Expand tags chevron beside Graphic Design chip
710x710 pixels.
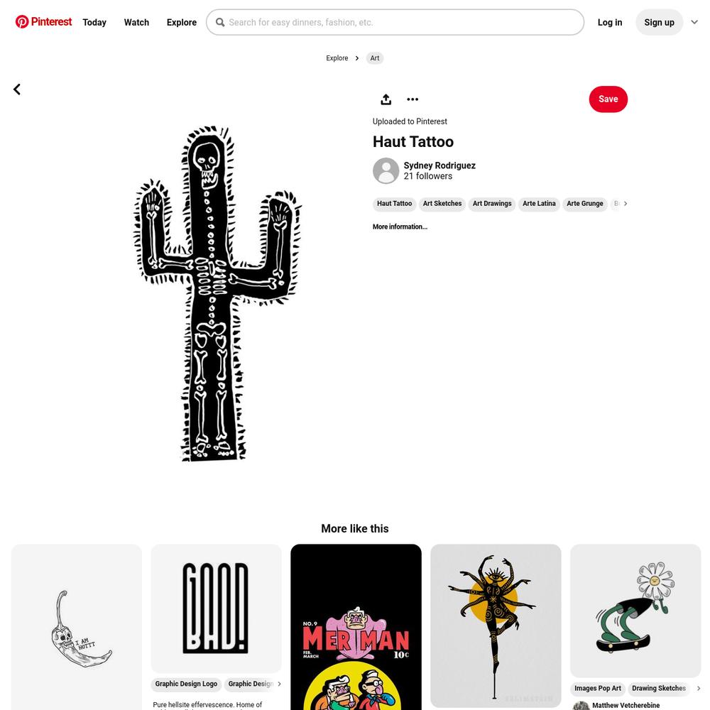pyautogui.click(x=279, y=684)
